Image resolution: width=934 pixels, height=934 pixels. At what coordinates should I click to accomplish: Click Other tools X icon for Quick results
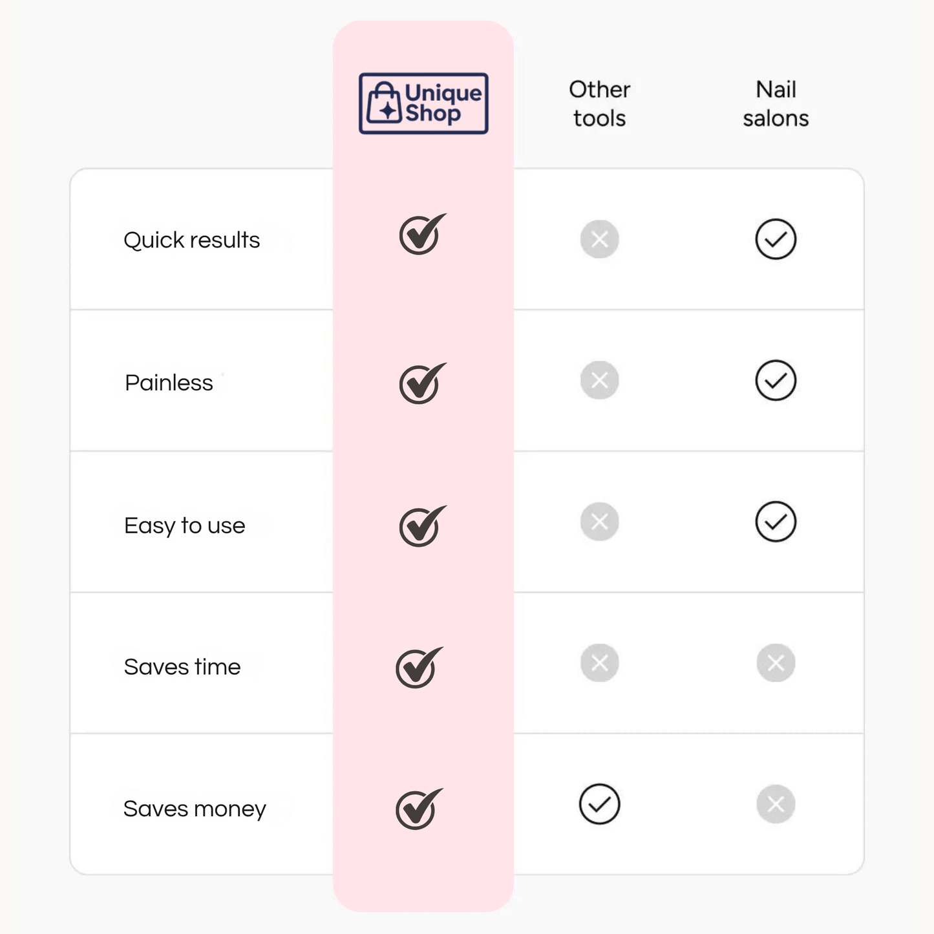point(599,239)
